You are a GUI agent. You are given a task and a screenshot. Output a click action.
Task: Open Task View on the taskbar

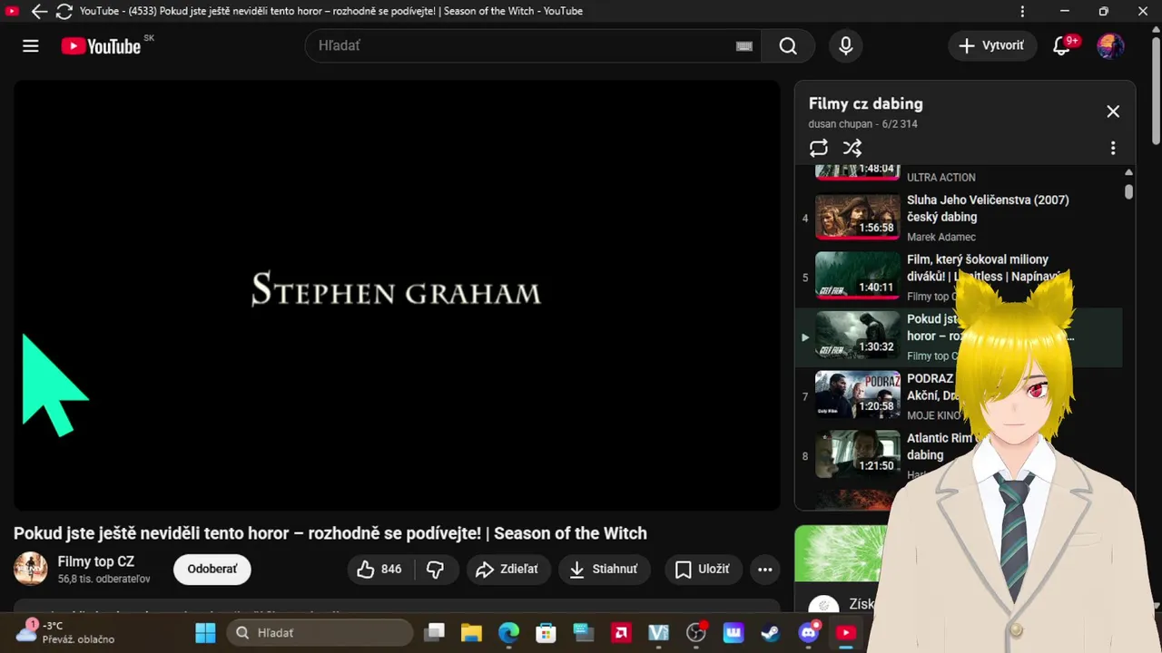point(436,632)
